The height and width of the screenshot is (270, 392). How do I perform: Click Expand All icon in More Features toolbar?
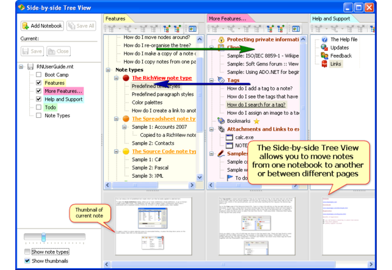(x=270, y=29)
